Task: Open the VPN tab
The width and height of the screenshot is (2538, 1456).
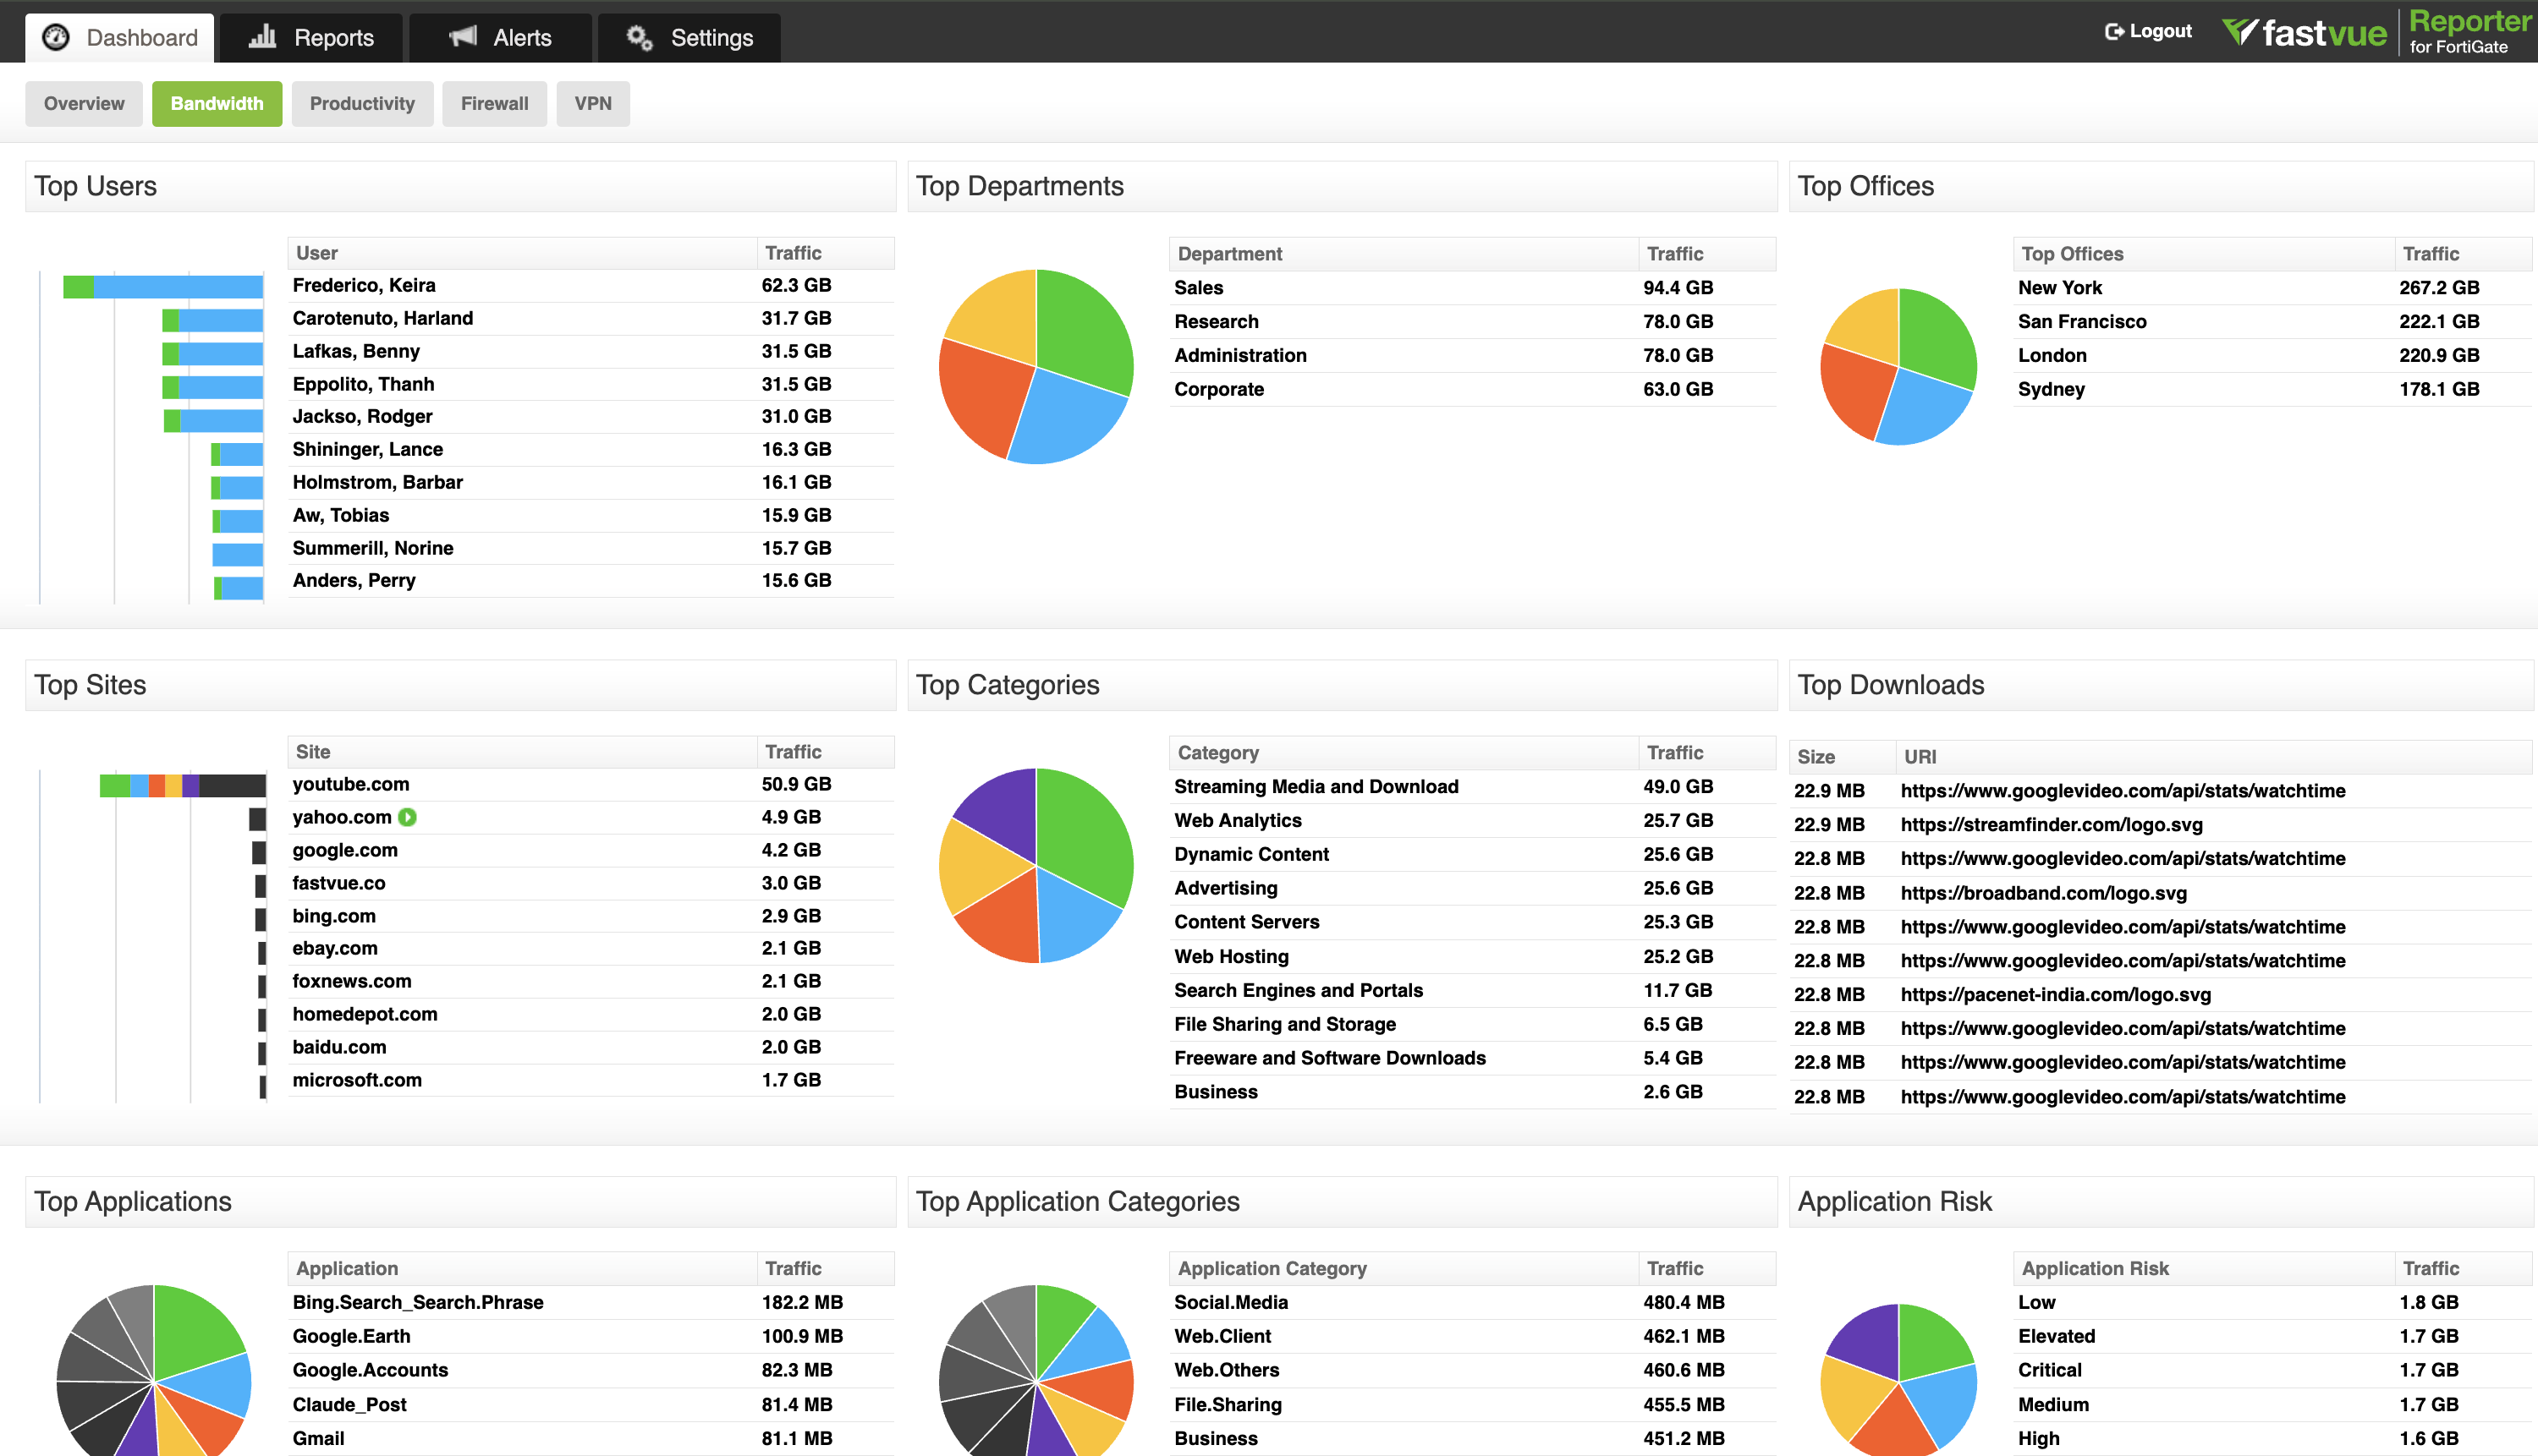Action: pos(593,103)
